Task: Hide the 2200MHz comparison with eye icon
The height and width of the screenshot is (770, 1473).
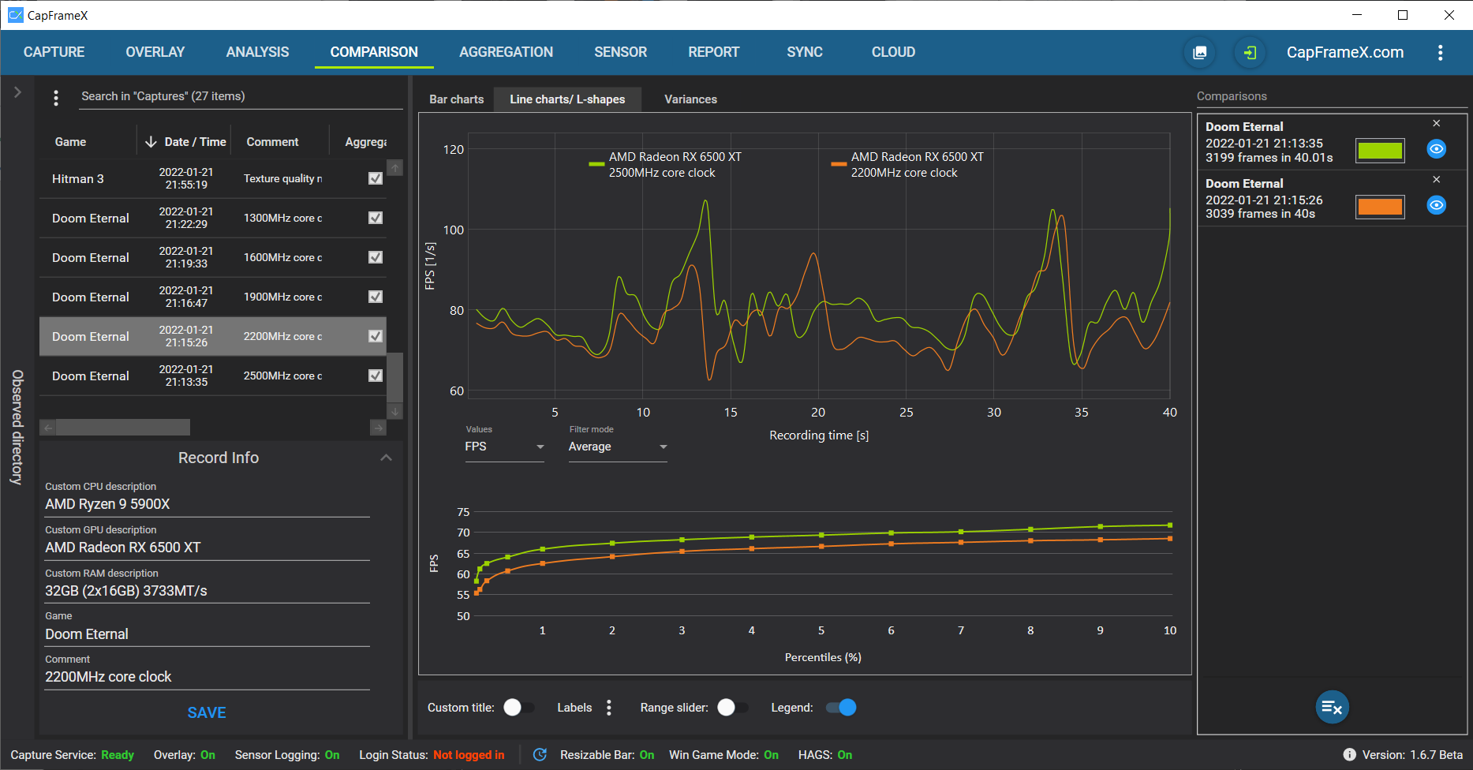Action: point(1437,205)
